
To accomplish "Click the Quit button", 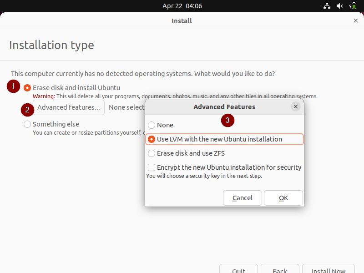I will [x=238, y=269].
